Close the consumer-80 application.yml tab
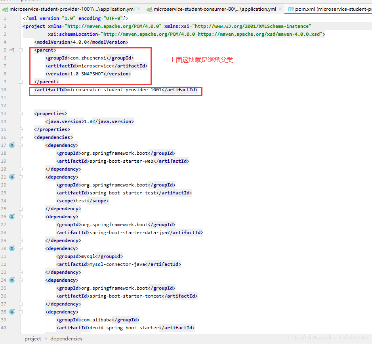 click(x=280, y=9)
